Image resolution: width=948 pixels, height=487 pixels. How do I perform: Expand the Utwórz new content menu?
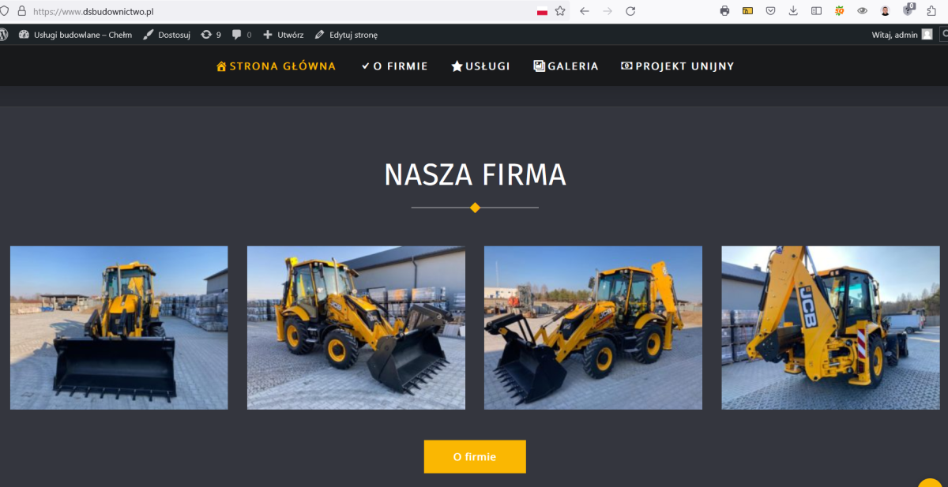[283, 35]
